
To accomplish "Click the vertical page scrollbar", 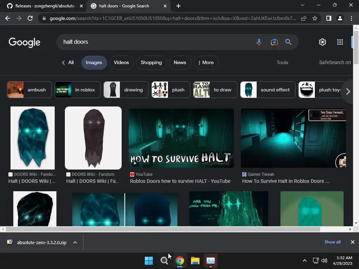I will pyautogui.click(x=356, y=47).
